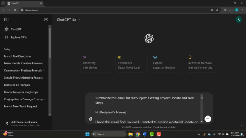
Task: Open the media control icon in Chrome toolbar
Action: coord(225,10)
